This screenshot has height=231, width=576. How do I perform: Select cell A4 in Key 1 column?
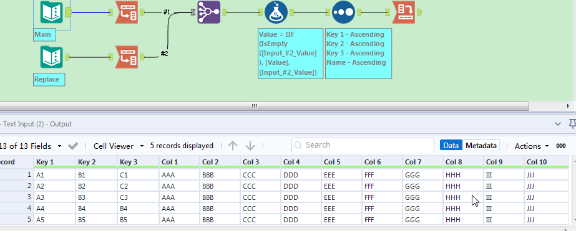[x=55, y=208]
